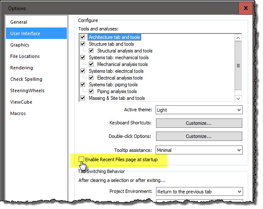Toggle Mechanical analysis tools checkbox
The width and height of the screenshot is (263, 209).
click(x=91, y=64)
